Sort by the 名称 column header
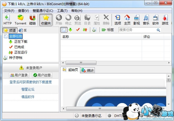The height and width of the screenshot is (121, 174). [101, 37]
